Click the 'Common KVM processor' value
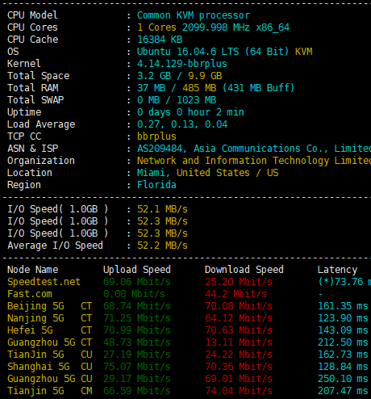 point(194,15)
